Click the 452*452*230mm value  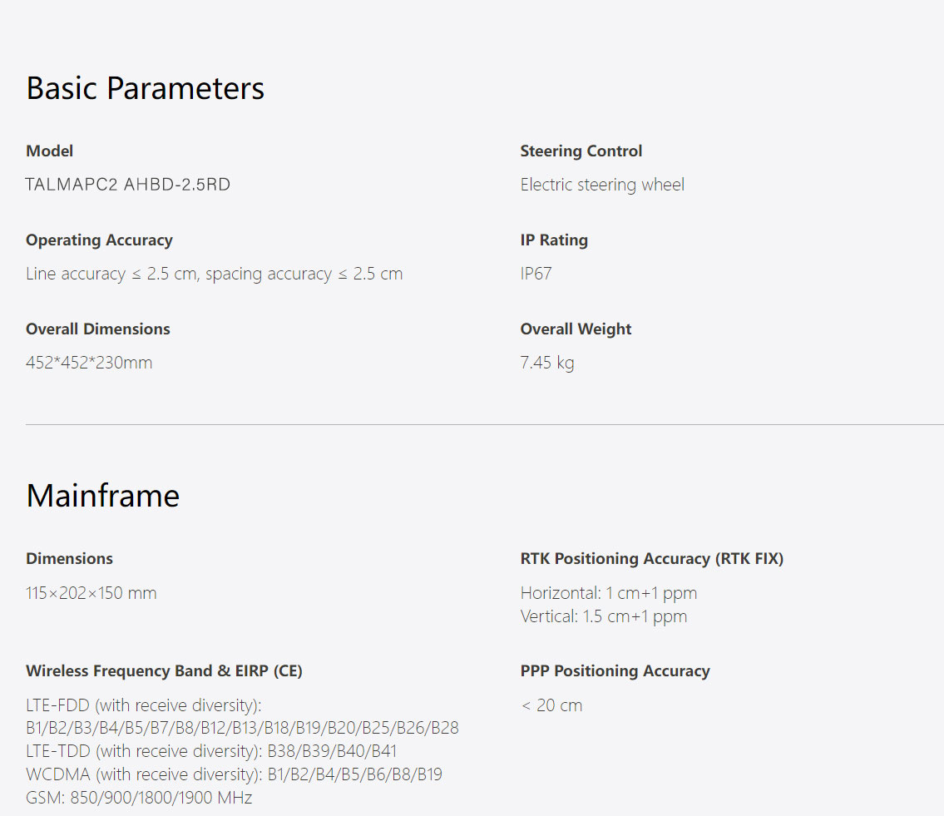click(89, 363)
